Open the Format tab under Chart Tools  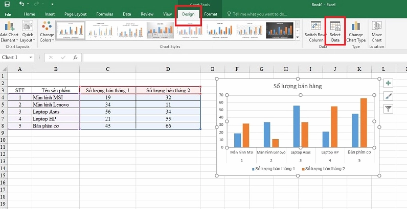(211, 14)
